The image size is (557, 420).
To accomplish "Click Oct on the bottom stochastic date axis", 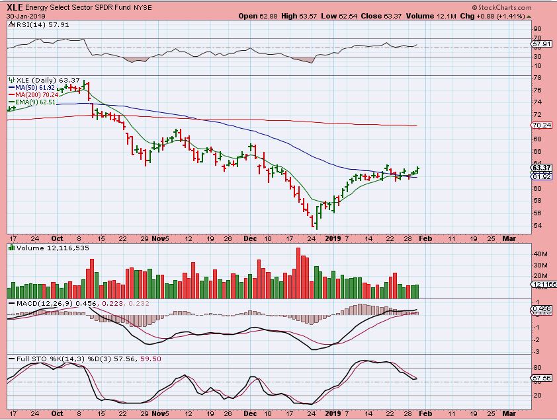I will pos(57,413).
